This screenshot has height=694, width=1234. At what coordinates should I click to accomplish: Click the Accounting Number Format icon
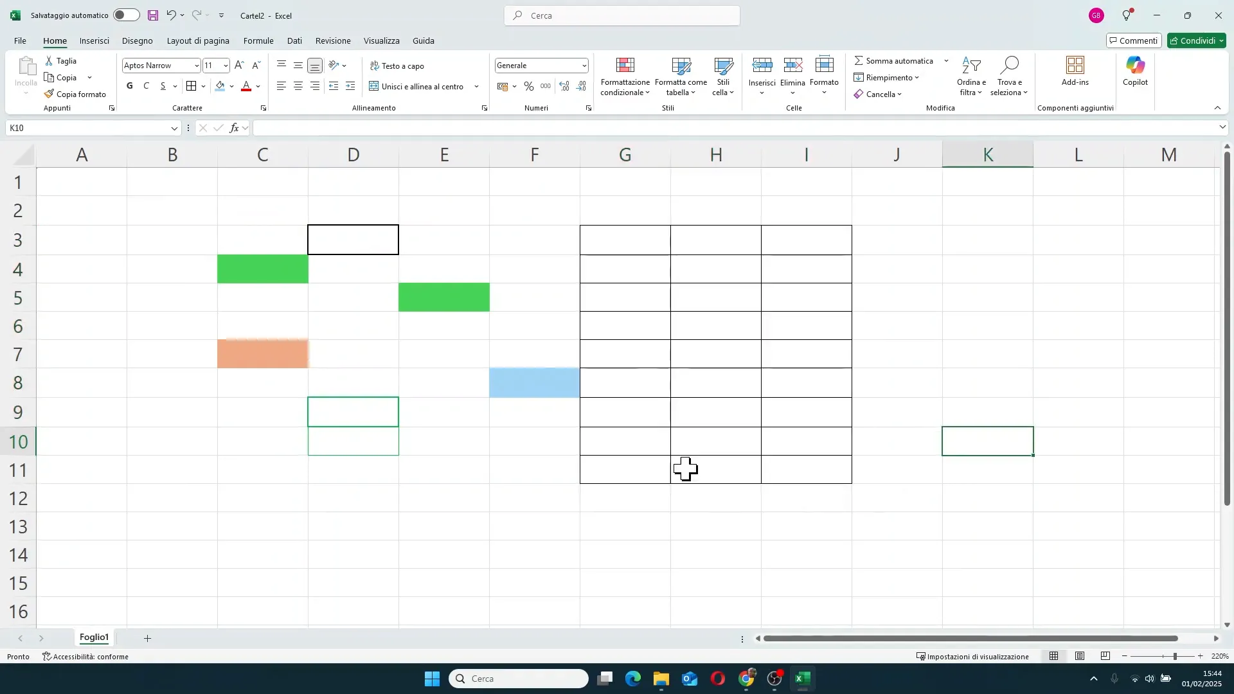click(x=503, y=86)
